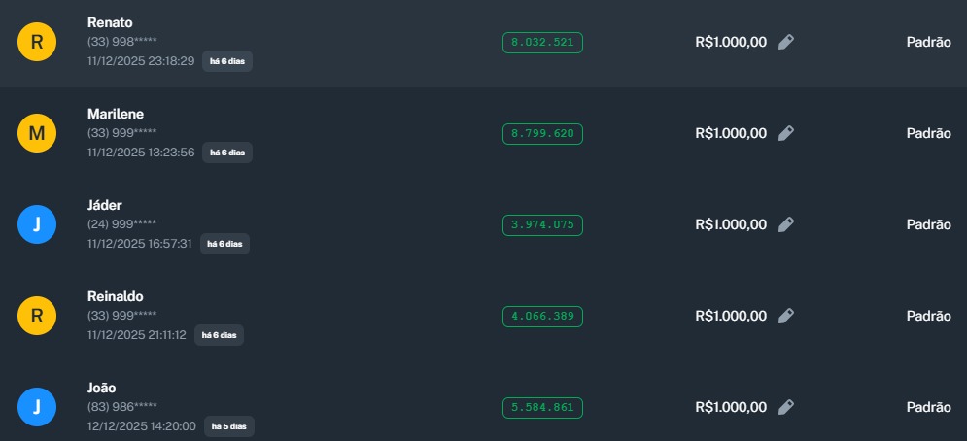Edit João's R$1.000,00 amount via pencil icon

786,407
